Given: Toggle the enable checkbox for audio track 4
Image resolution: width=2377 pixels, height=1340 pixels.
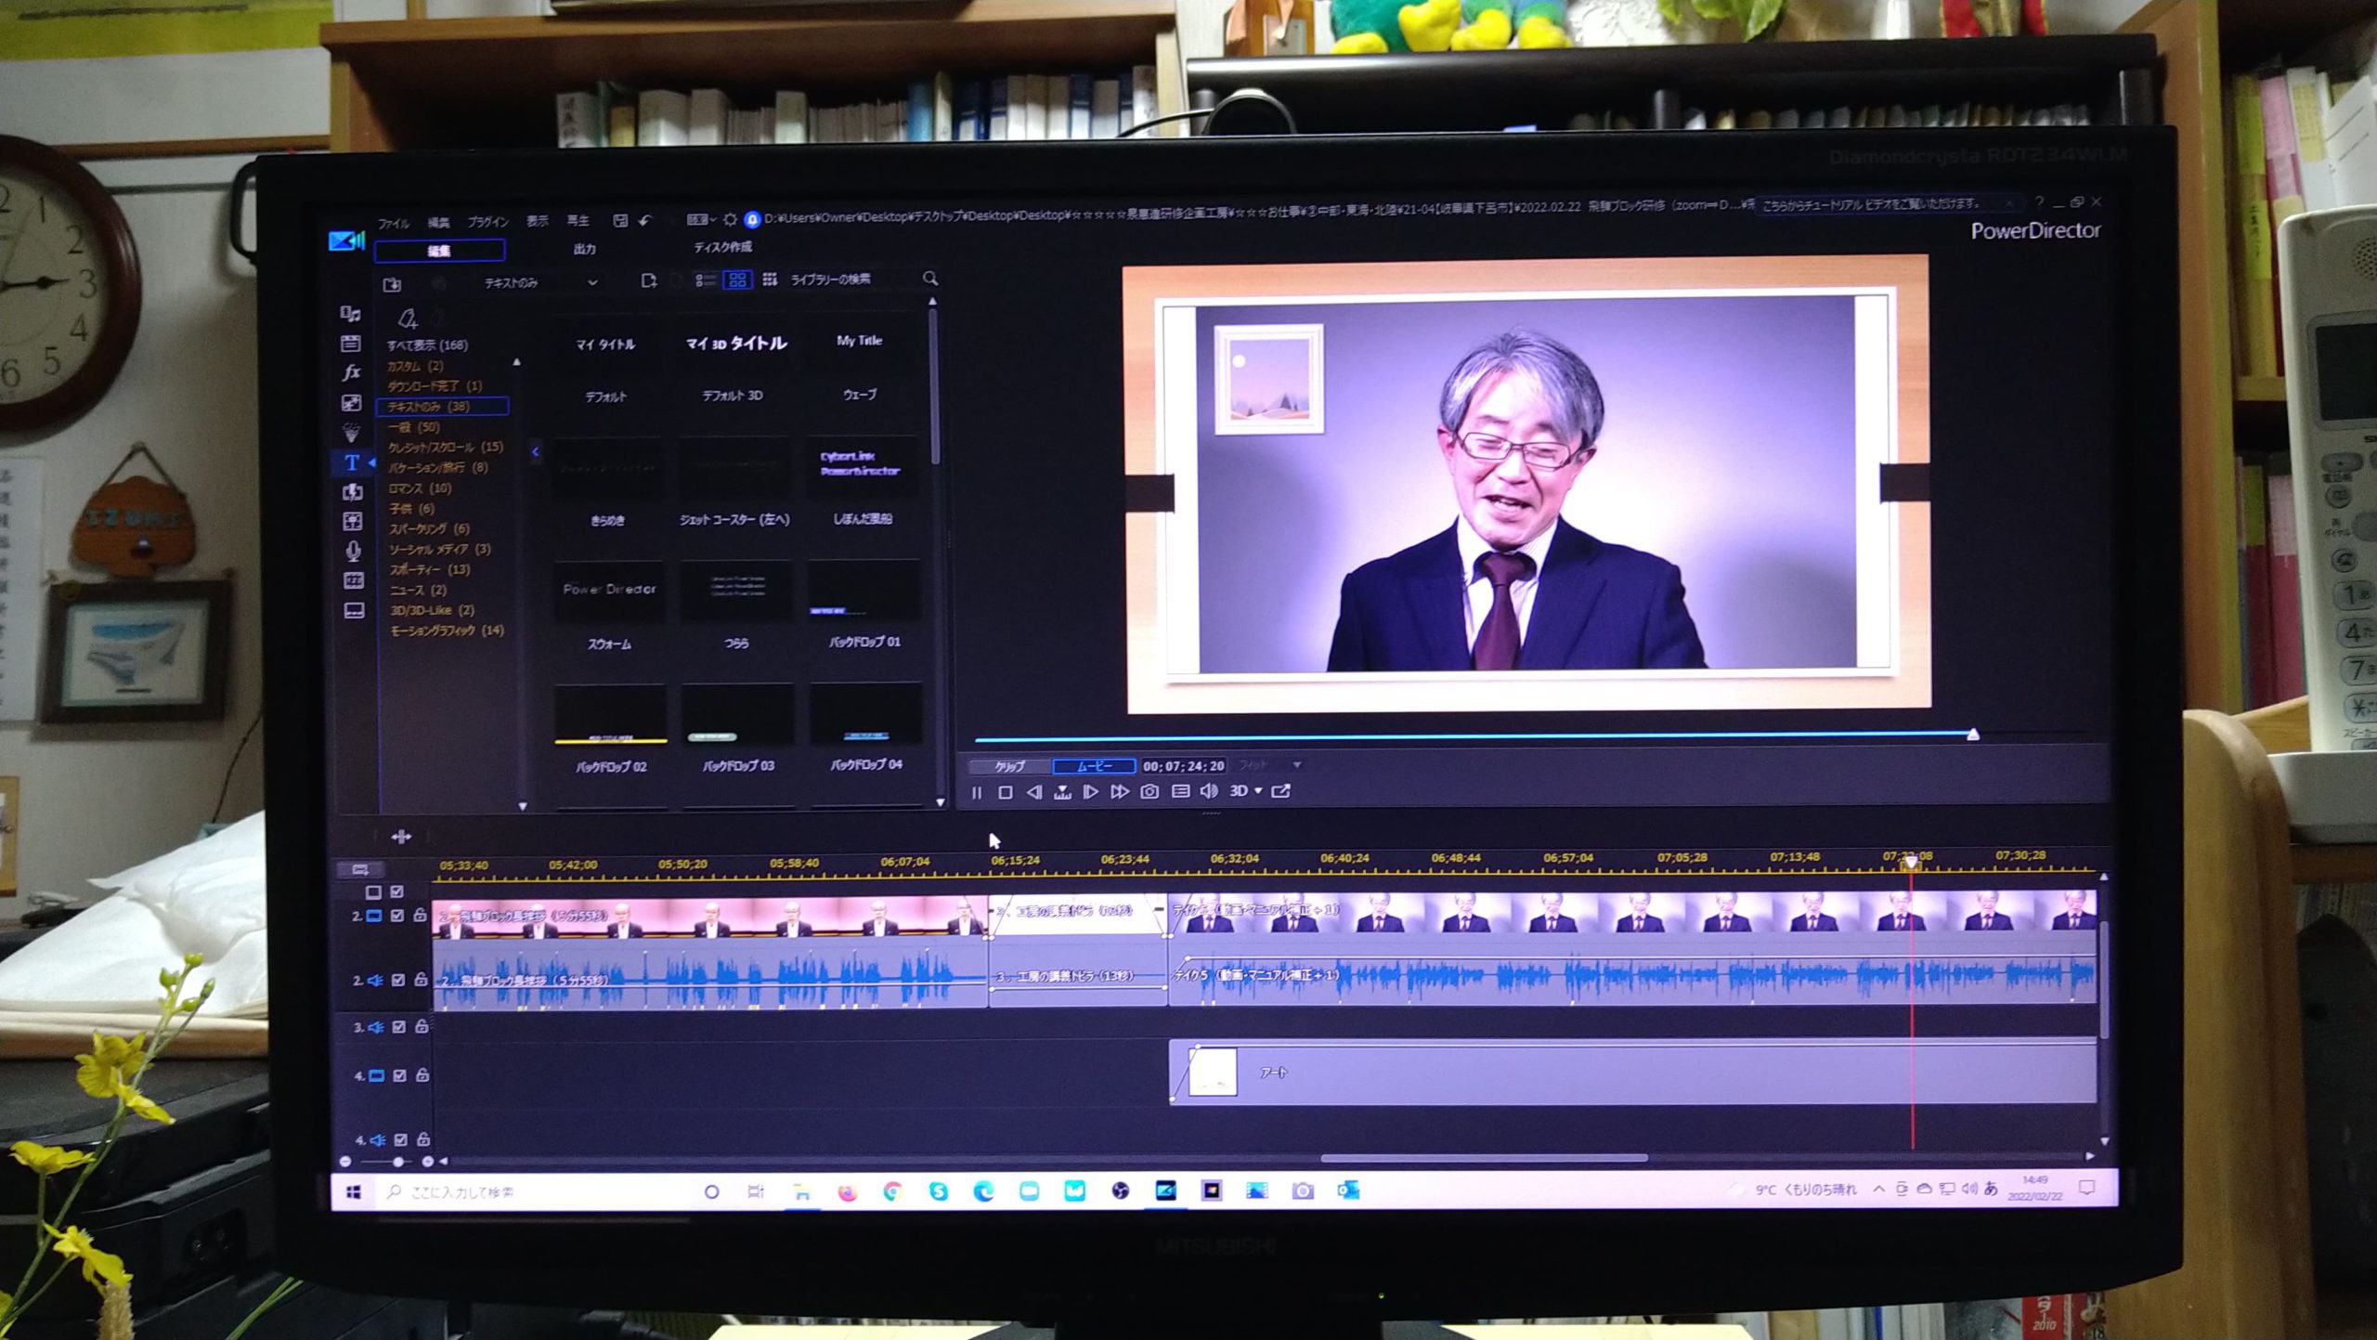Looking at the screenshot, I should click(x=401, y=1139).
